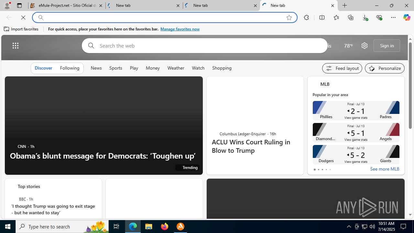Toggle Split screen view
414x233 pixels.
[x=322, y=17]
